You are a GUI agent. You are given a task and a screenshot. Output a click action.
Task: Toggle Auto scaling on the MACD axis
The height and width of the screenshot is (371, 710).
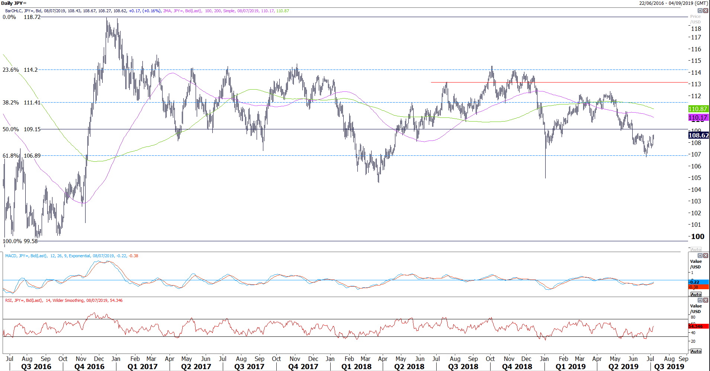(696, 294)
